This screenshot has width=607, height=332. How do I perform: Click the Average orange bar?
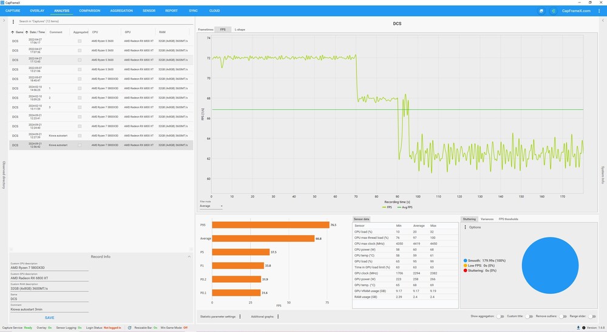click(x=263, y=239)
